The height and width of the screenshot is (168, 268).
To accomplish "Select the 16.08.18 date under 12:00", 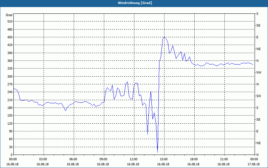I will click(133, 164).
